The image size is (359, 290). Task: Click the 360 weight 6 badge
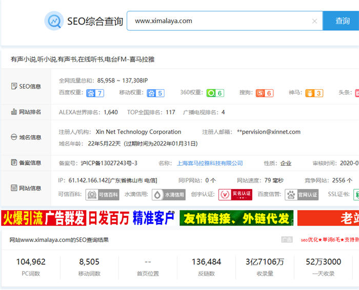(x=215, y=93)
